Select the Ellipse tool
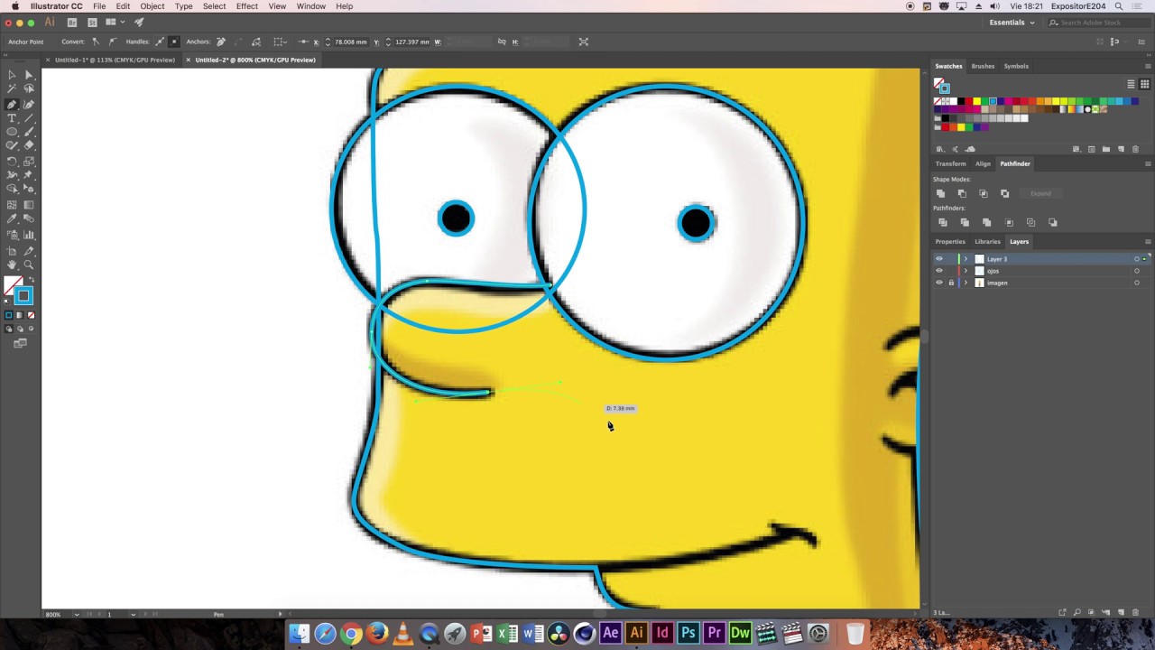Image resolution: width=1155 pixels, height=650 pixels. click(12, 132)
